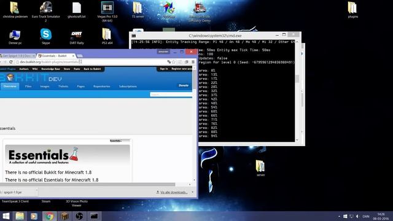Select the Subscriptions tab
This screenshot has width=393, height=221.
(x=128, y=86)
